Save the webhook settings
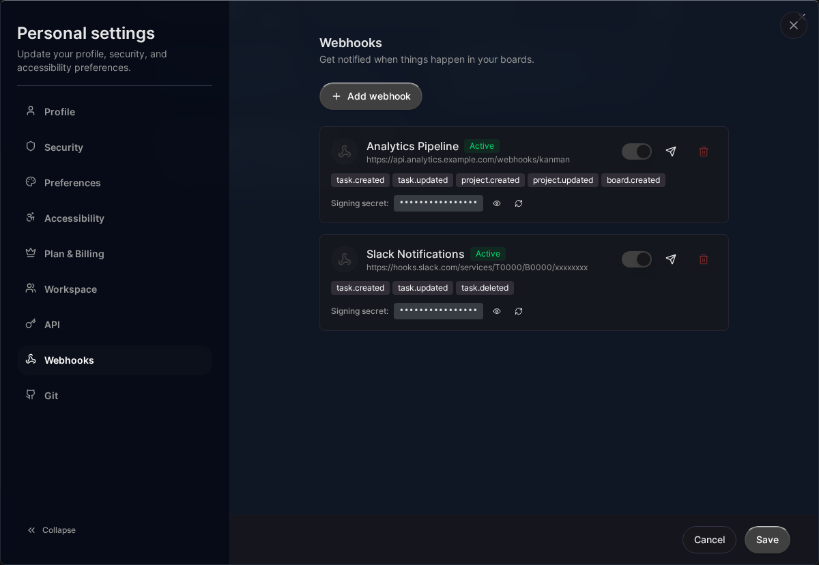This screenshot has width=819, height=565. (767, 540)
